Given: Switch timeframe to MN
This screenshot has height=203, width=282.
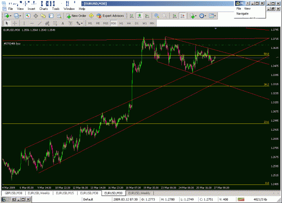Looking at the screenshot, I should pyautogui.click(x=152, y=23).
